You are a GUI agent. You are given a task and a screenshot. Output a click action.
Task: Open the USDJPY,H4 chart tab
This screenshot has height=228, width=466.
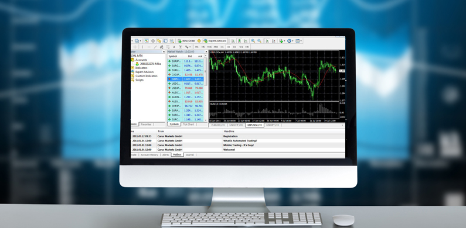(x=273, y=125)
